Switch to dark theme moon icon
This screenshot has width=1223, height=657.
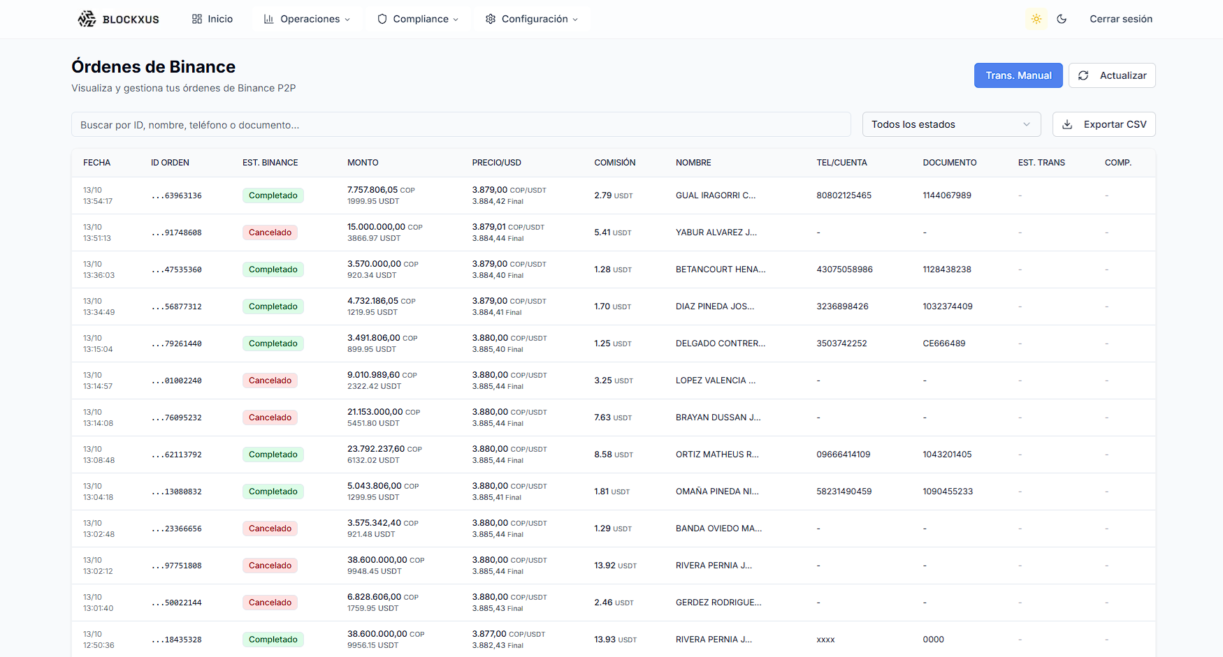click(1062, 19)
